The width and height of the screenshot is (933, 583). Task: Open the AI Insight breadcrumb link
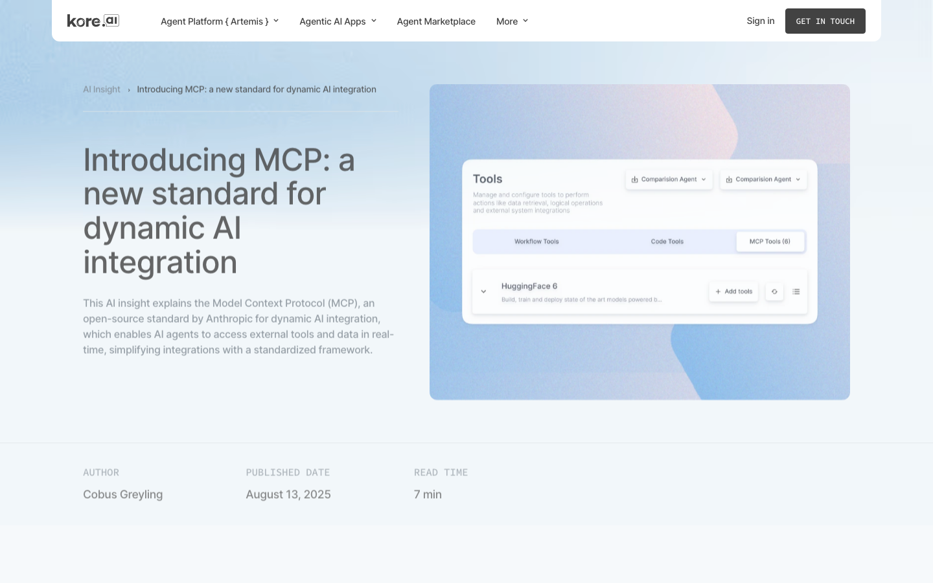click(102, 89)
